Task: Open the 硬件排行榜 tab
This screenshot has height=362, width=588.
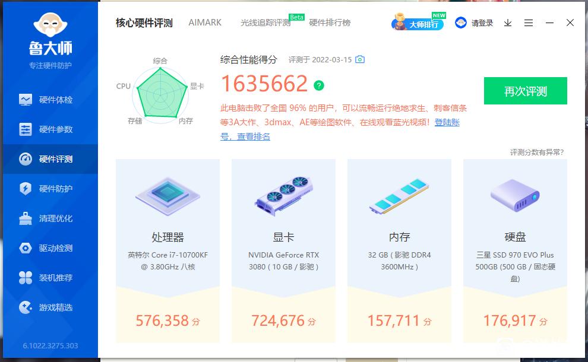Action: point(330,23)
